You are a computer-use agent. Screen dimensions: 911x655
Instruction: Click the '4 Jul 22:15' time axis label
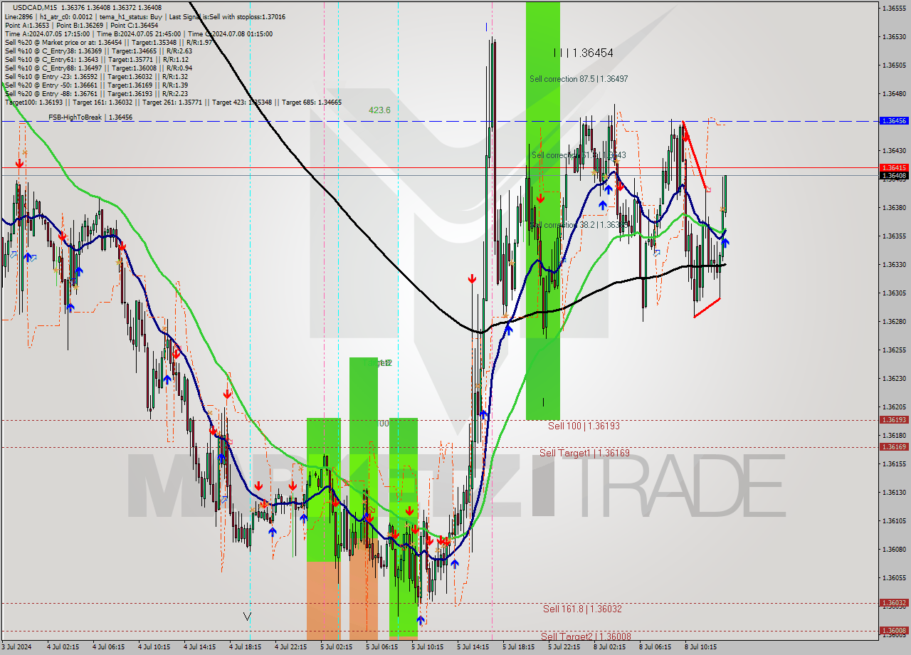pos(292,647)
